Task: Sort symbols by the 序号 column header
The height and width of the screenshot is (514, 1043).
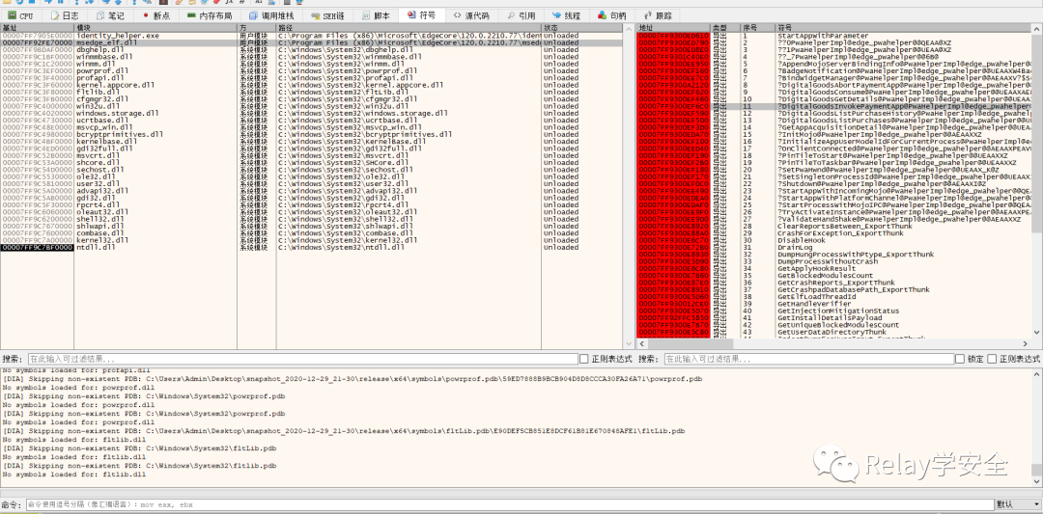Action: 758,28
